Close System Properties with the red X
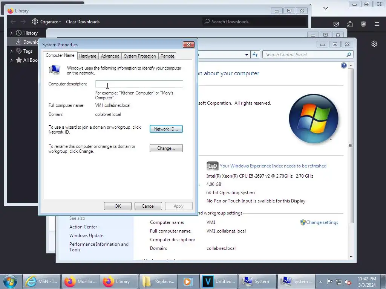 [x=188, y=44]
